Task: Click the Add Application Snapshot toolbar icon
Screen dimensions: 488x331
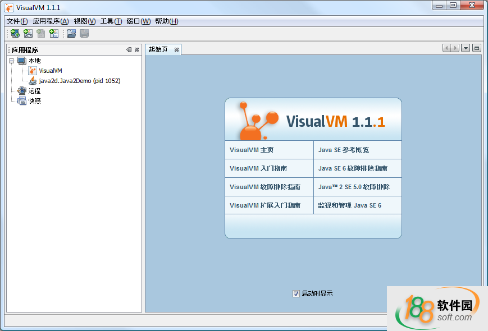Action: (54, 34)
